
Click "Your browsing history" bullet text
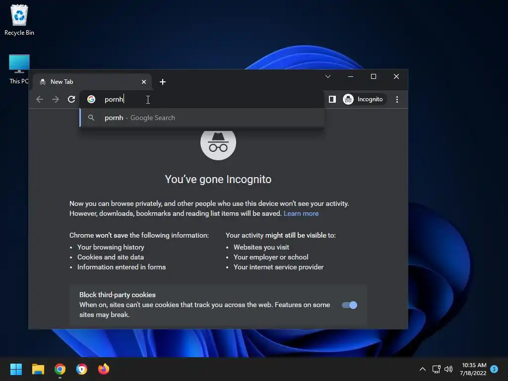pos(111,247)
